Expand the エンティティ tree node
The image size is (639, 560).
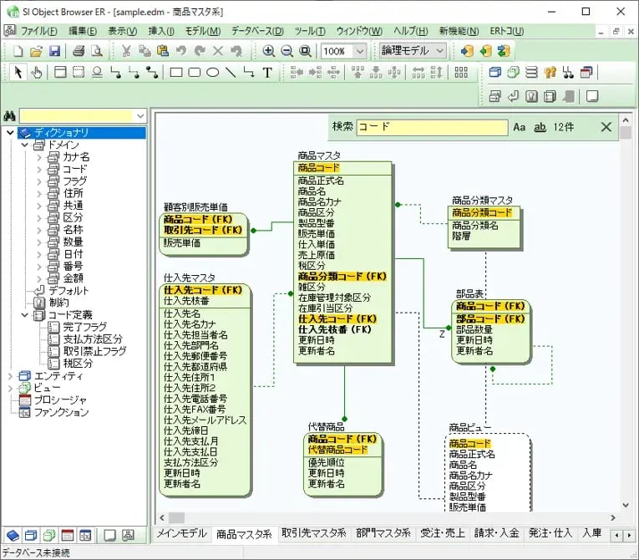11,376
